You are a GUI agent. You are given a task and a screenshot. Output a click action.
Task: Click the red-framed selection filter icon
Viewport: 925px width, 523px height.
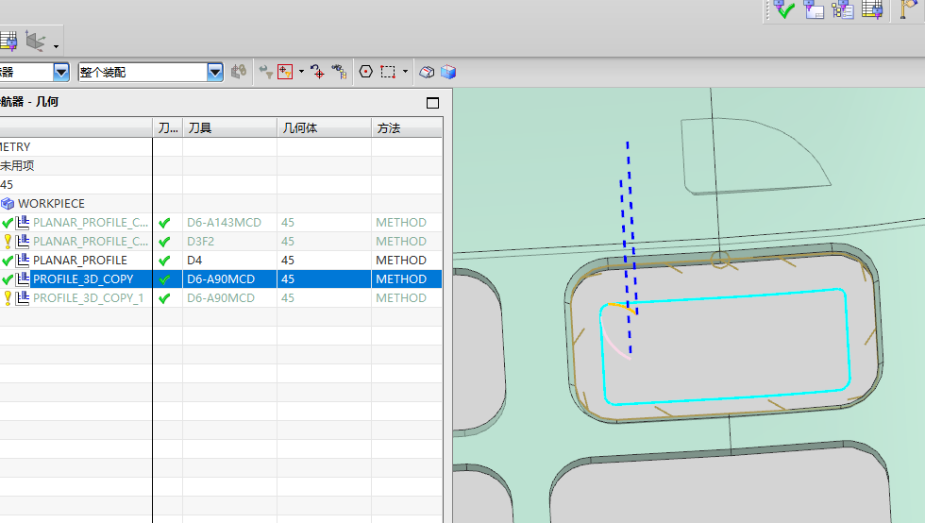[x=284, y=72]
